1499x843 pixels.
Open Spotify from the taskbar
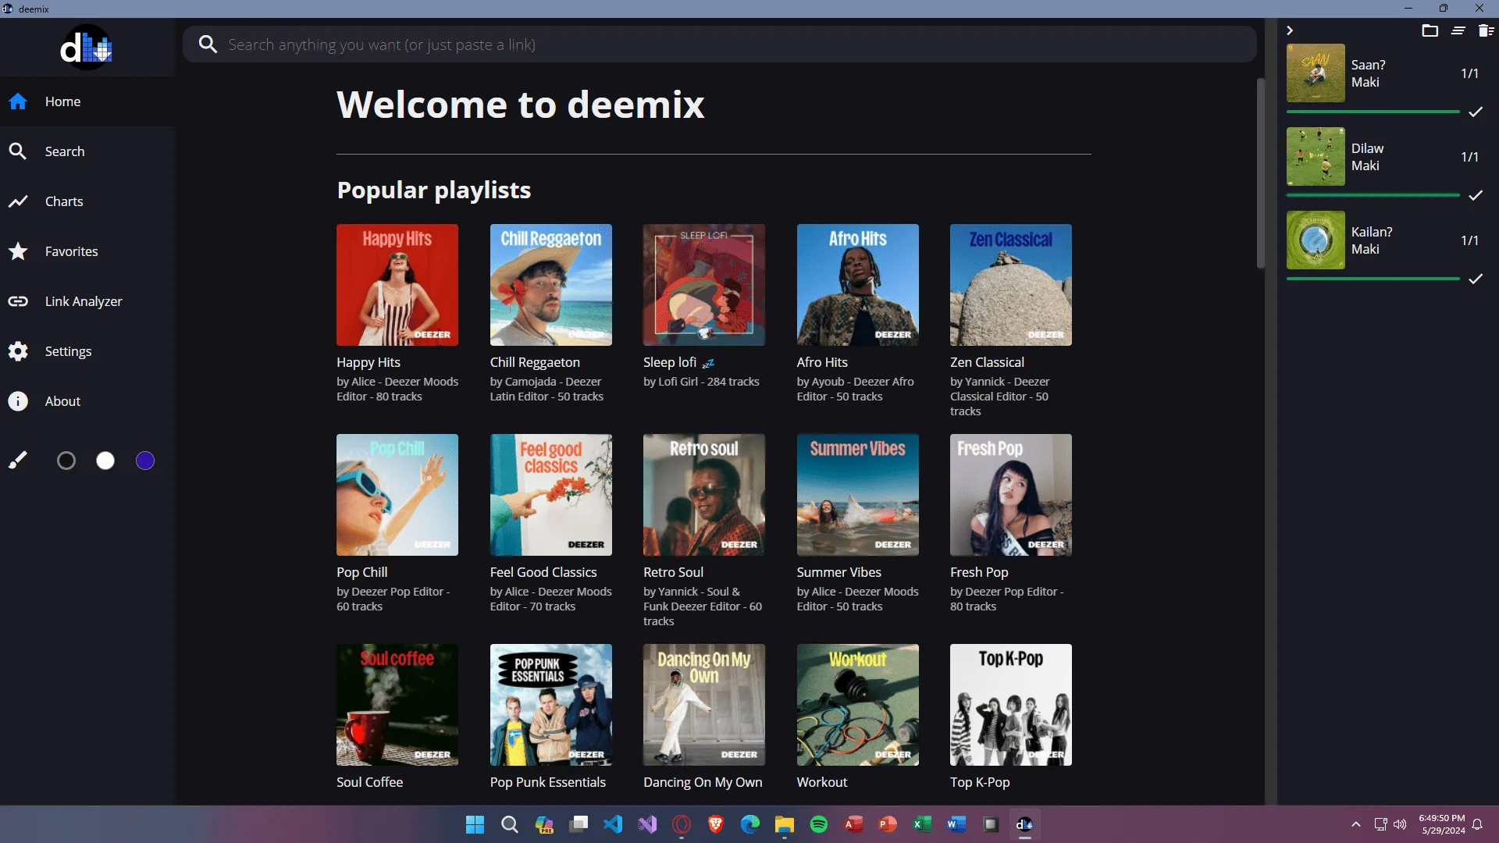pyautogui.click(x=819, y=824)
